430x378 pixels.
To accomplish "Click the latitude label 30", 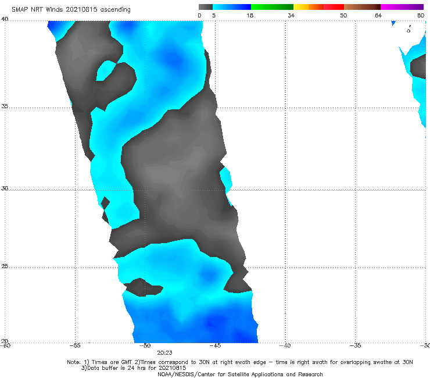I will click(x=5, y=188).
